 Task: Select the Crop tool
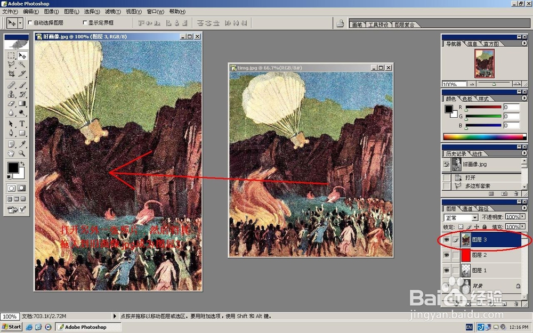click(x=11, y=74)
